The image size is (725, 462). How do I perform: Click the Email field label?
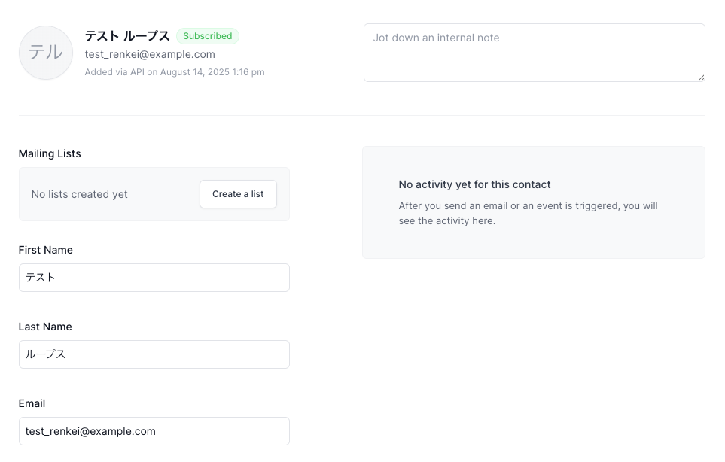(32, 403)
